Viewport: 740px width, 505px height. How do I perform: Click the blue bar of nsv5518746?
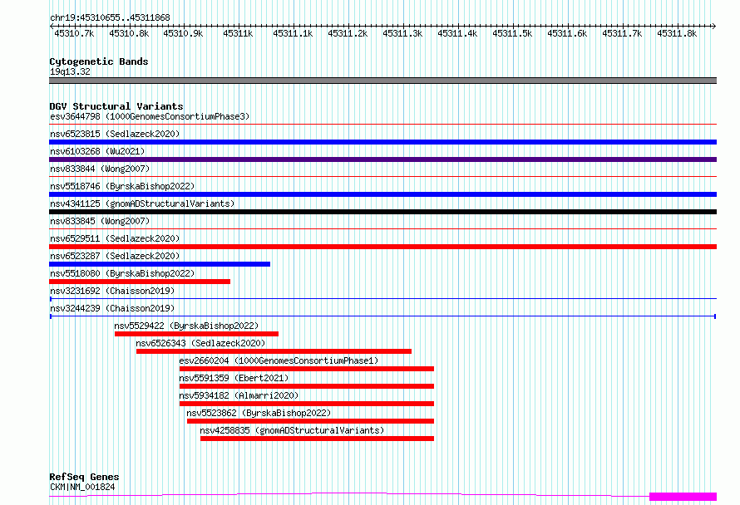point(382,194)
